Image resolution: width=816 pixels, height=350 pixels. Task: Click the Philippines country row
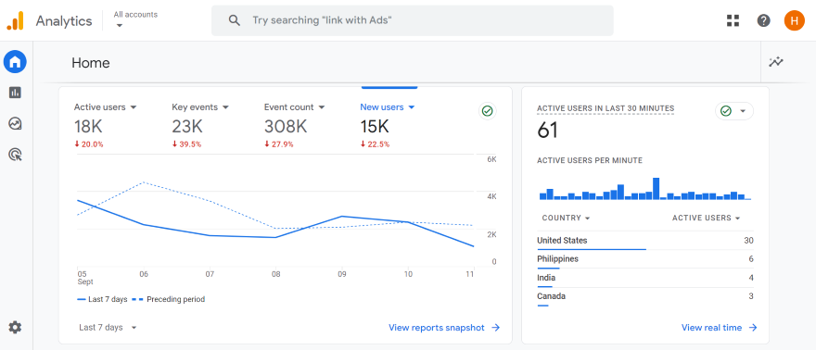point(644,259)
